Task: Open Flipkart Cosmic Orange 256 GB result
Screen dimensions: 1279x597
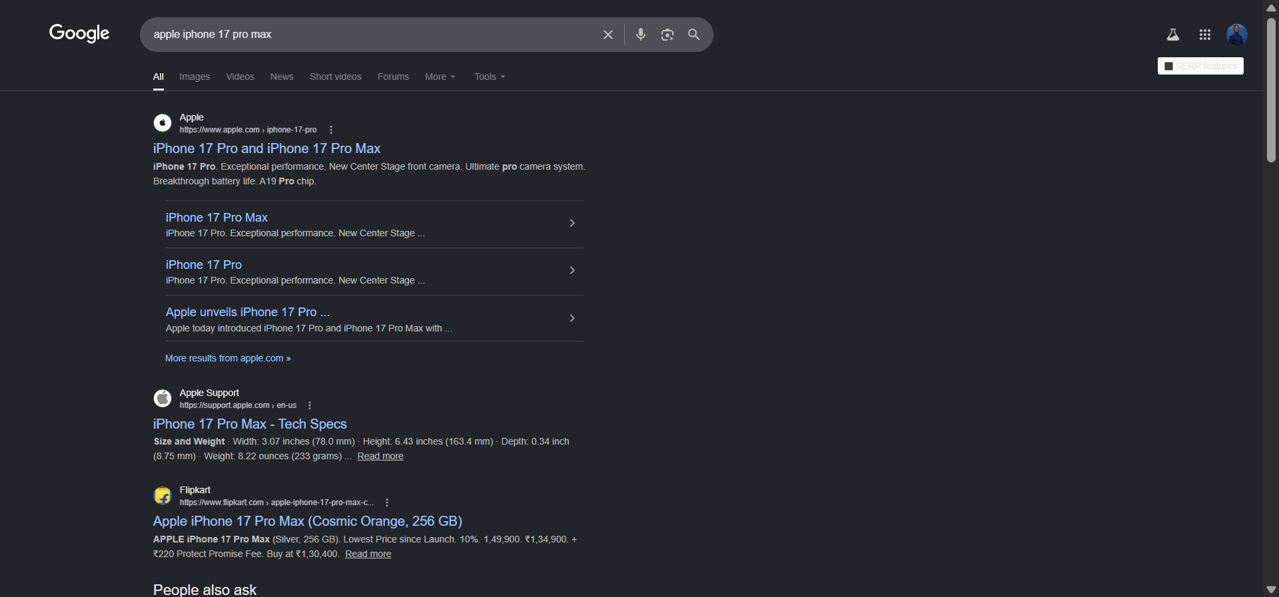Action: pyautogui.click(x=308, y=521)
